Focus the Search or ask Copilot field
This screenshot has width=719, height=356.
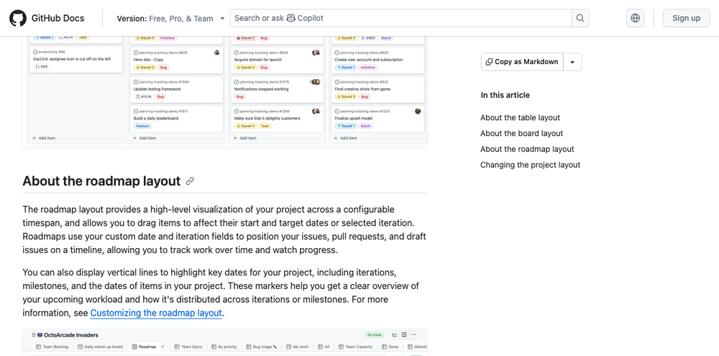pos(400,18)
